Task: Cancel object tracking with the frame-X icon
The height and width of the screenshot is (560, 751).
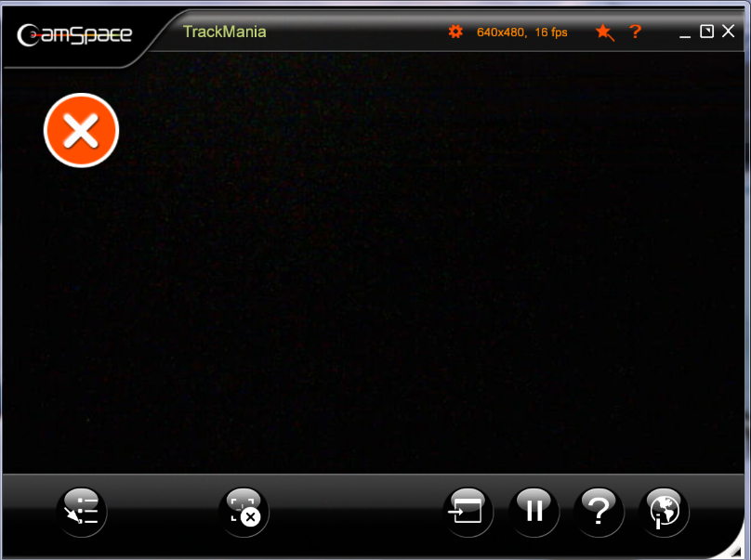Action: click(x=244, y=511)
